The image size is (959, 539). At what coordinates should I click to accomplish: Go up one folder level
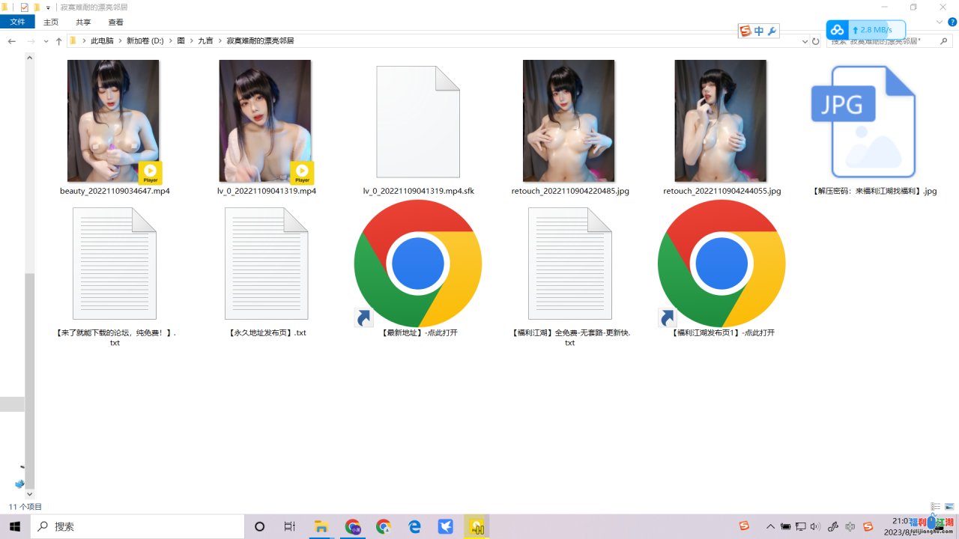click(x=59, y=41)
